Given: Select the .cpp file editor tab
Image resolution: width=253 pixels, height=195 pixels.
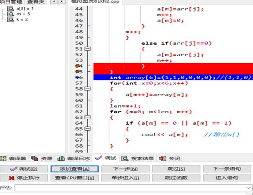Looking at the screenshot, I should [95, 2].
